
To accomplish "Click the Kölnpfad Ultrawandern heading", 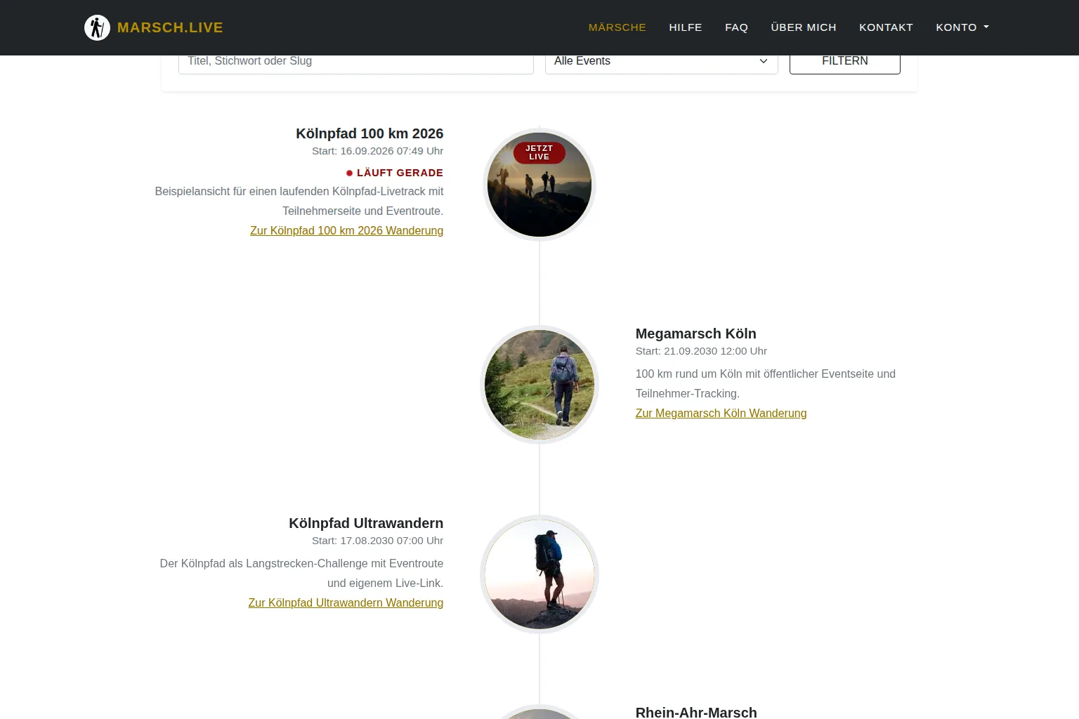I will (x=366, y=523).
